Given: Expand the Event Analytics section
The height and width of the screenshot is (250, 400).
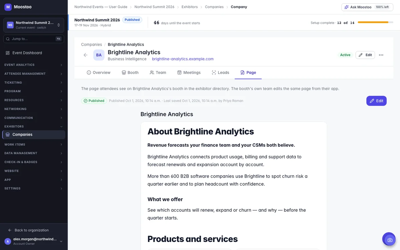Looking at the screenshot, I should (34, 65).
